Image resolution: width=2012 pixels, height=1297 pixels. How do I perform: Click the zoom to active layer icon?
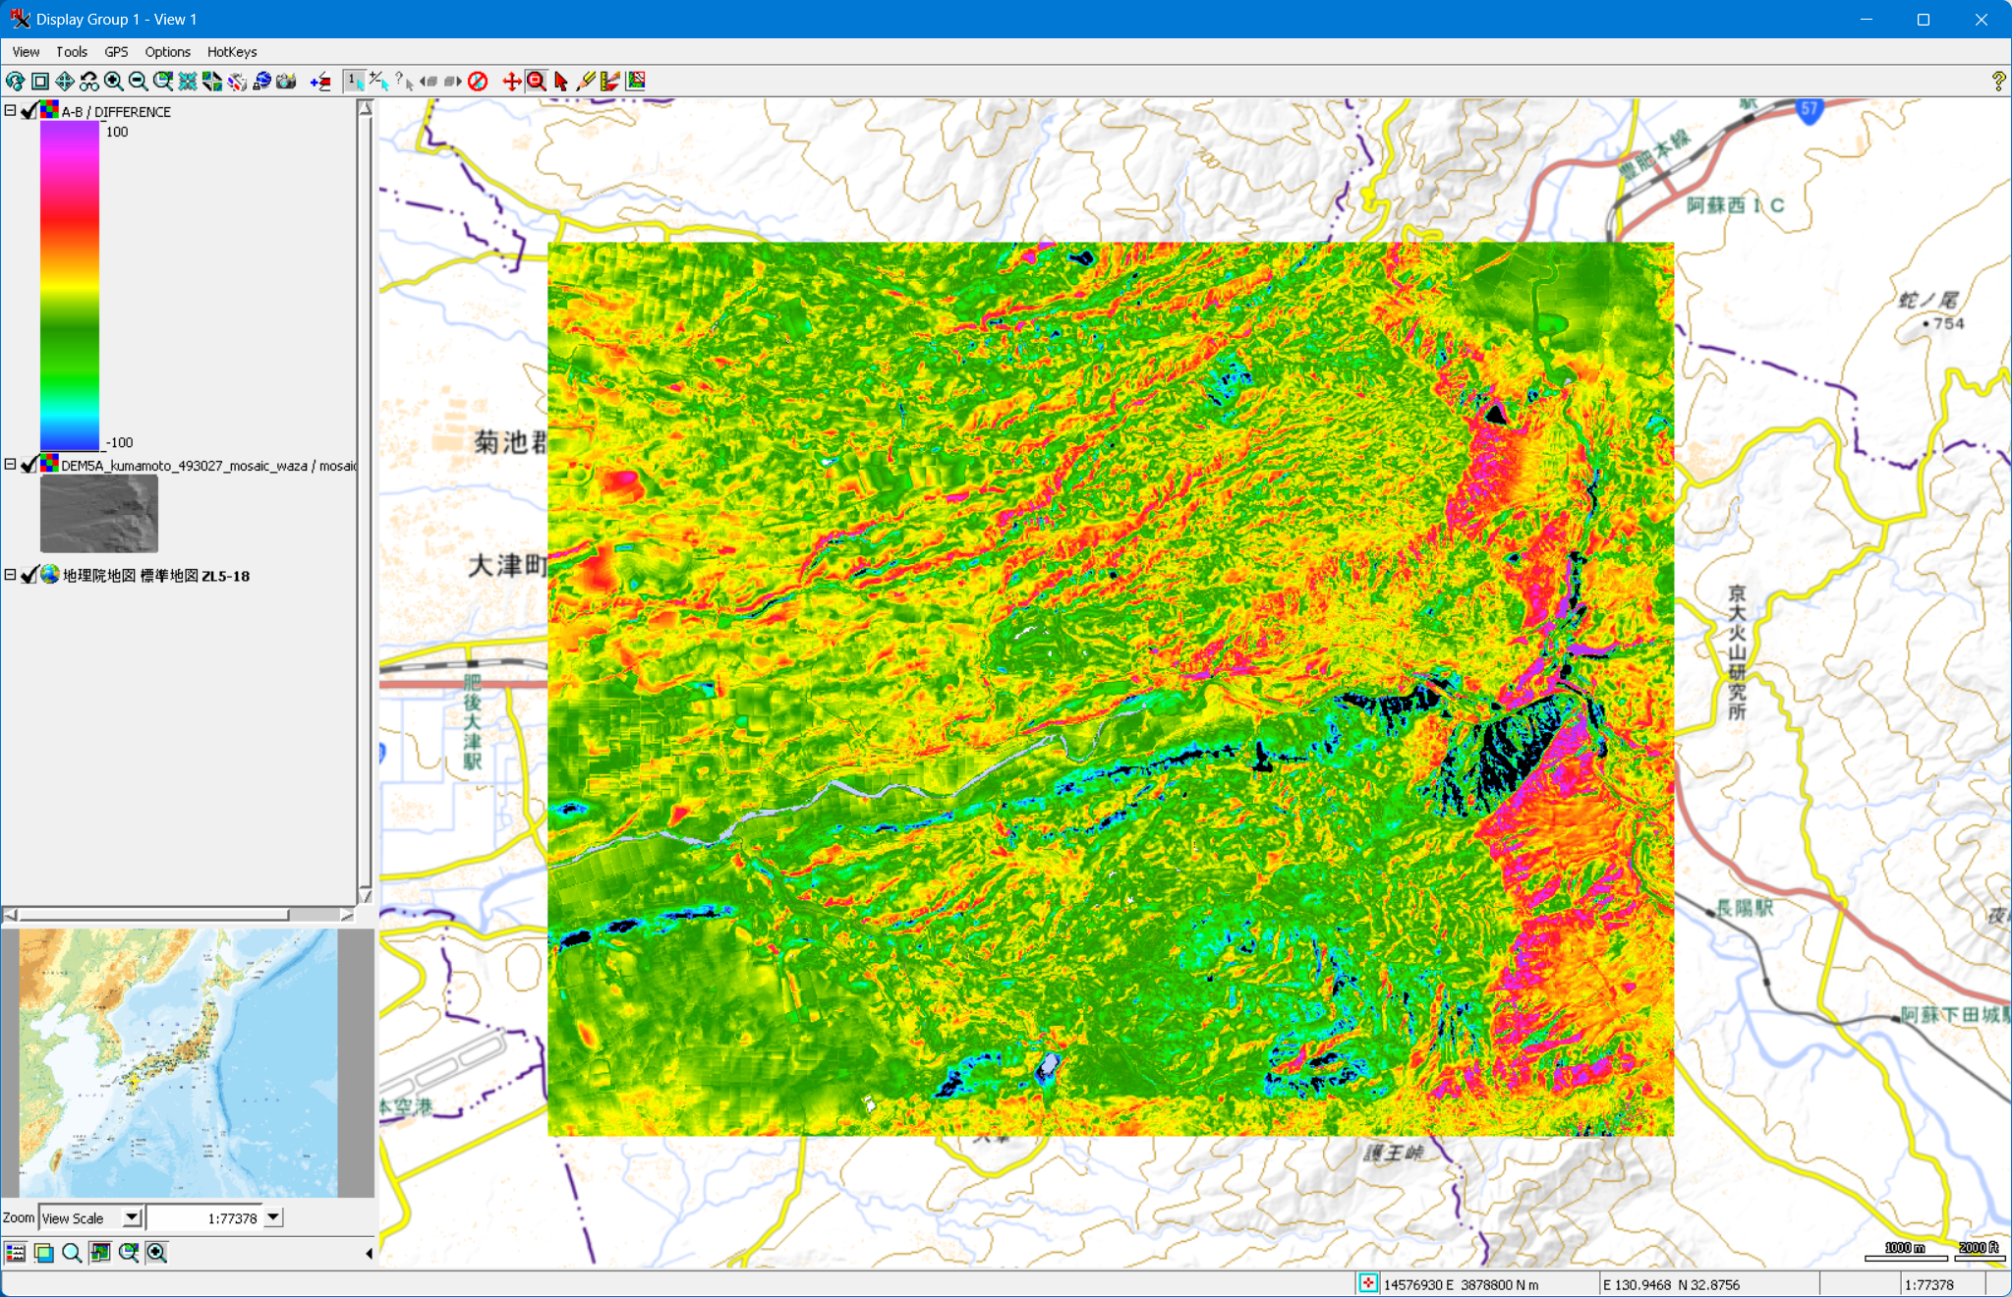coord(163,82)
